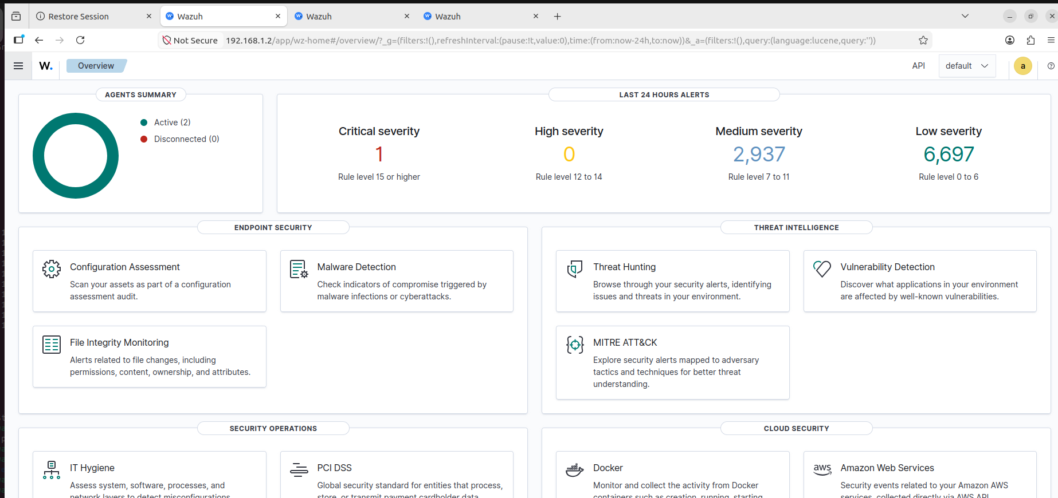Click the high severity count 0

pyautogui.click(x=569, y=154)
